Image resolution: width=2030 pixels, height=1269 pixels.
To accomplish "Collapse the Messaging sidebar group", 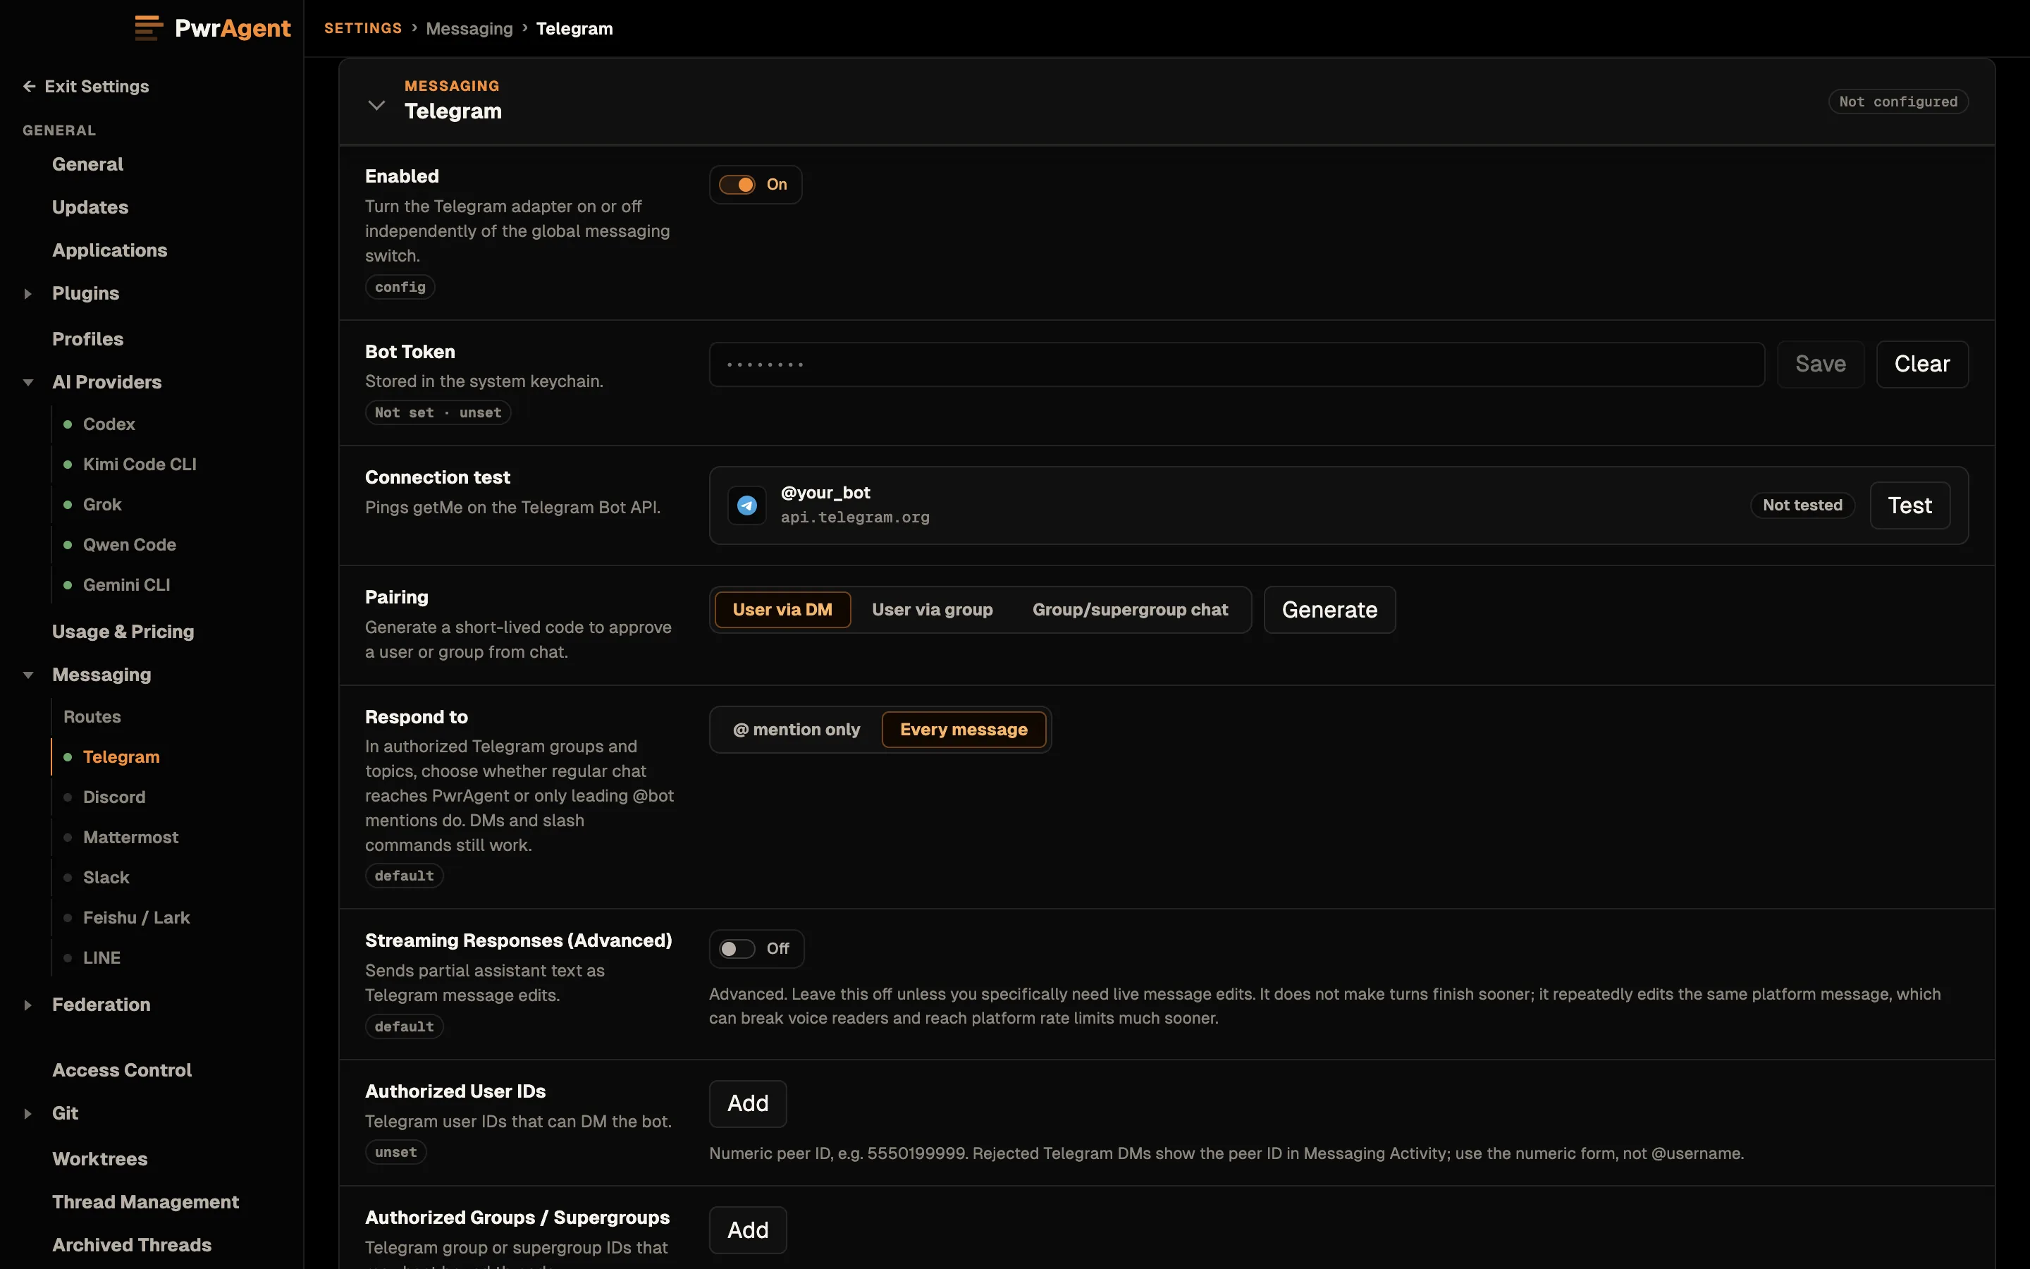I will 27,675.
